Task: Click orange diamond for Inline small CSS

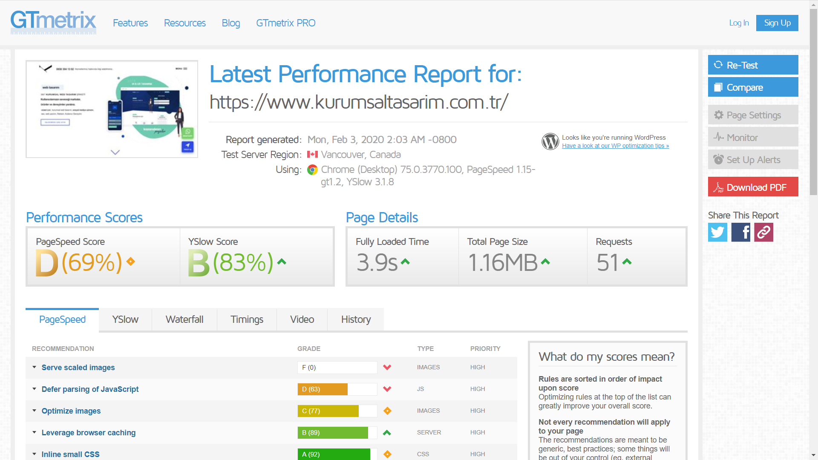Action: pos(387,454)
